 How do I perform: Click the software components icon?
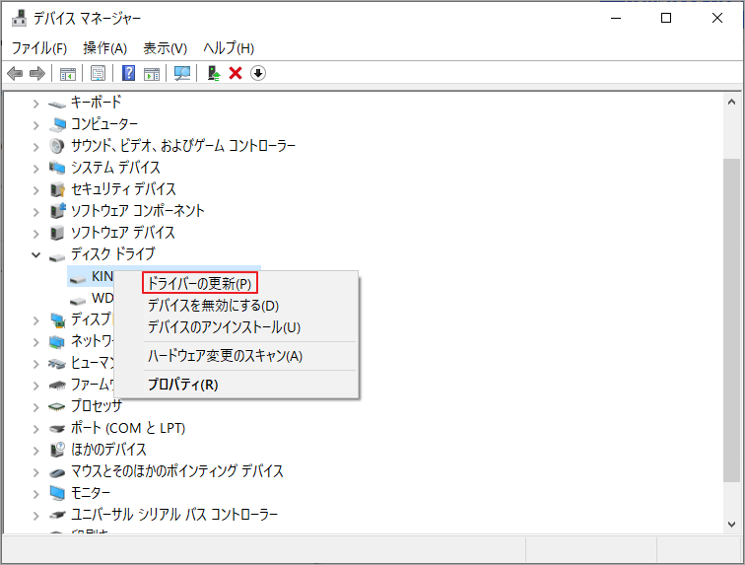57,211
